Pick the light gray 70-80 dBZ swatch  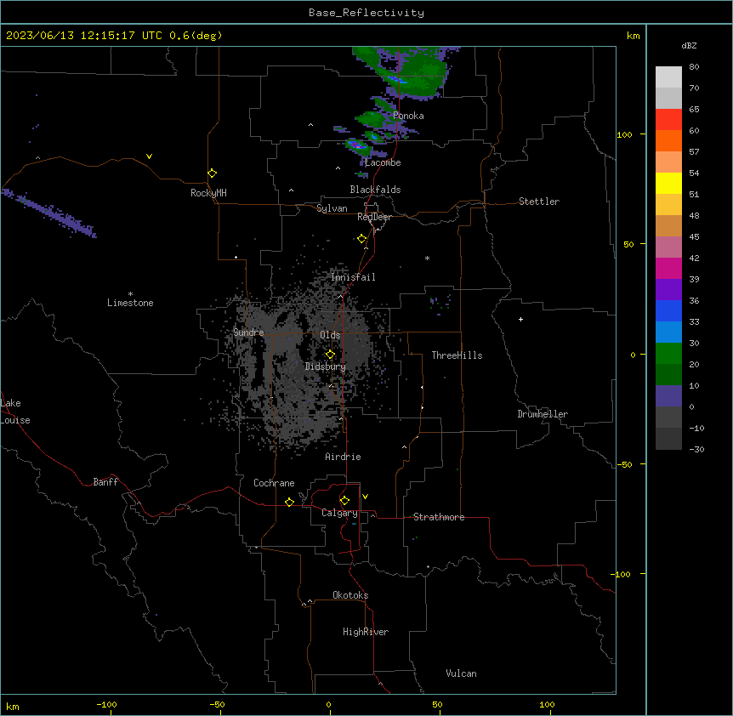click(x=668, y=77)
